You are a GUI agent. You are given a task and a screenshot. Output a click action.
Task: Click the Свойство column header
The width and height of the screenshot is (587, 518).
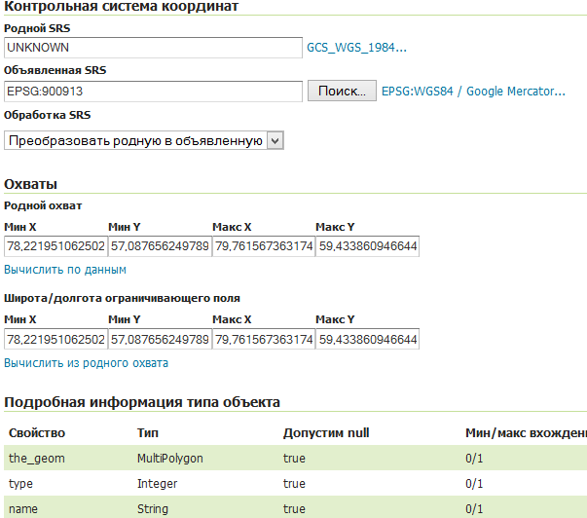(x=35, y=432)
